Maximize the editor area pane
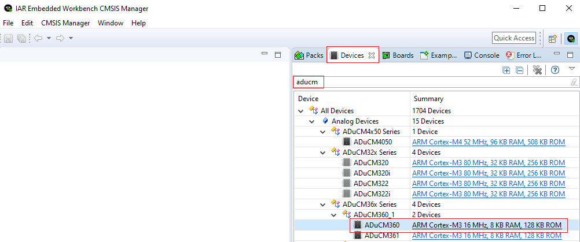The width and height of the screenshot is (580, 242). coord(278,55)
